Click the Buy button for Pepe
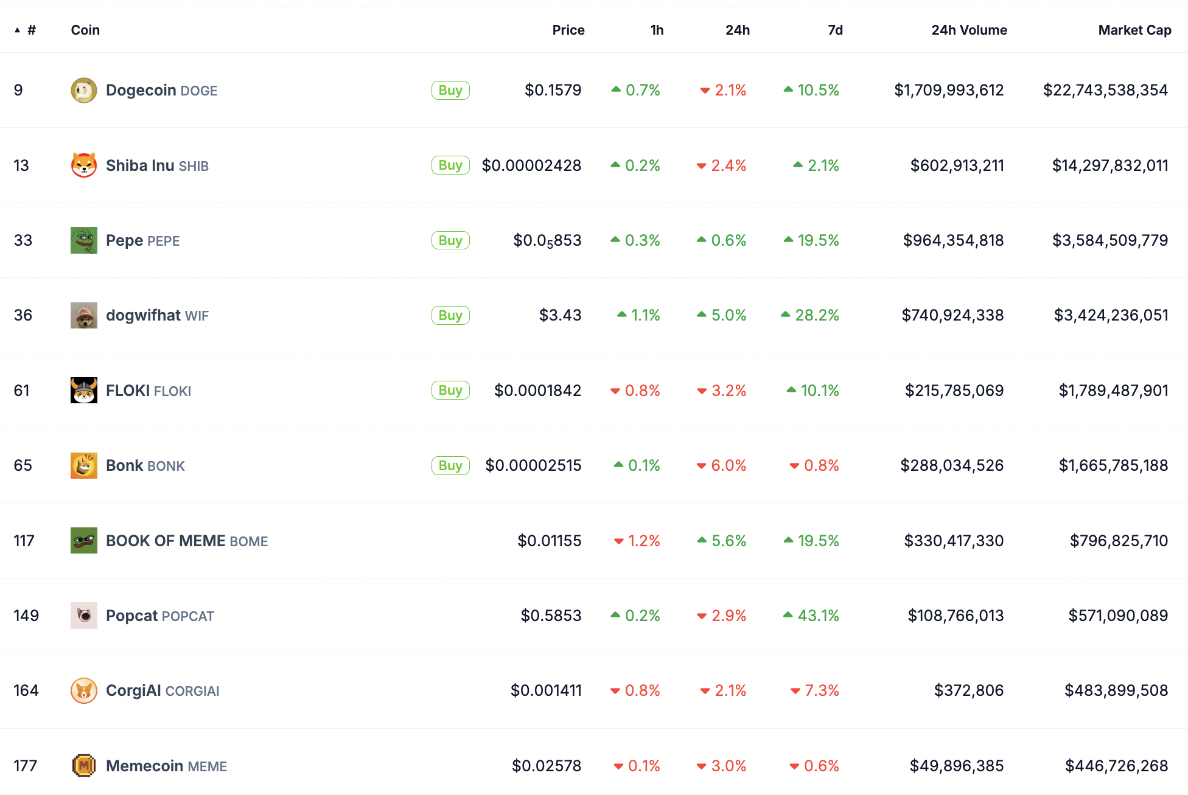This screenshot has width=1188, height=795. 450,240
